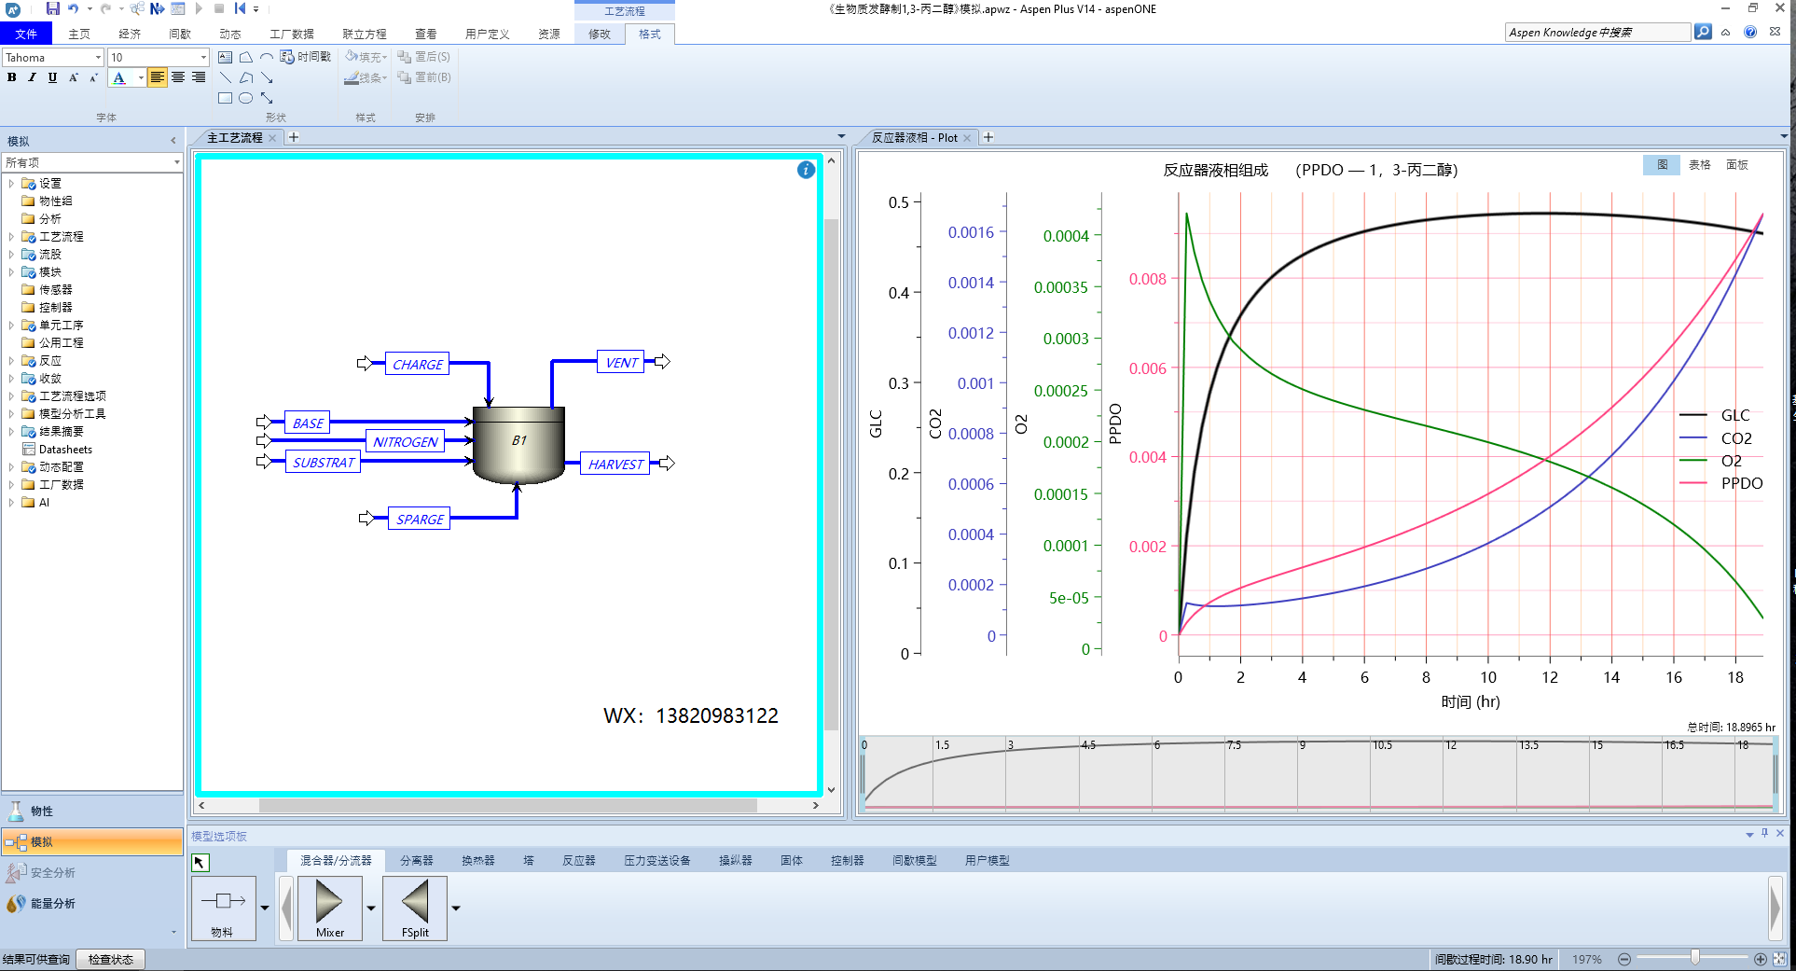Toggle align left formatting
Image resolution: width=1796 pixels, height=971 pixels.
tap(157, 77)
